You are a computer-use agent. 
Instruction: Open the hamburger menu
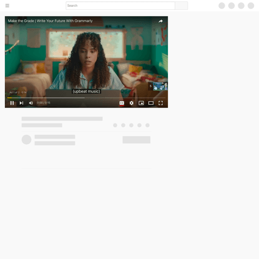point(7,6)
